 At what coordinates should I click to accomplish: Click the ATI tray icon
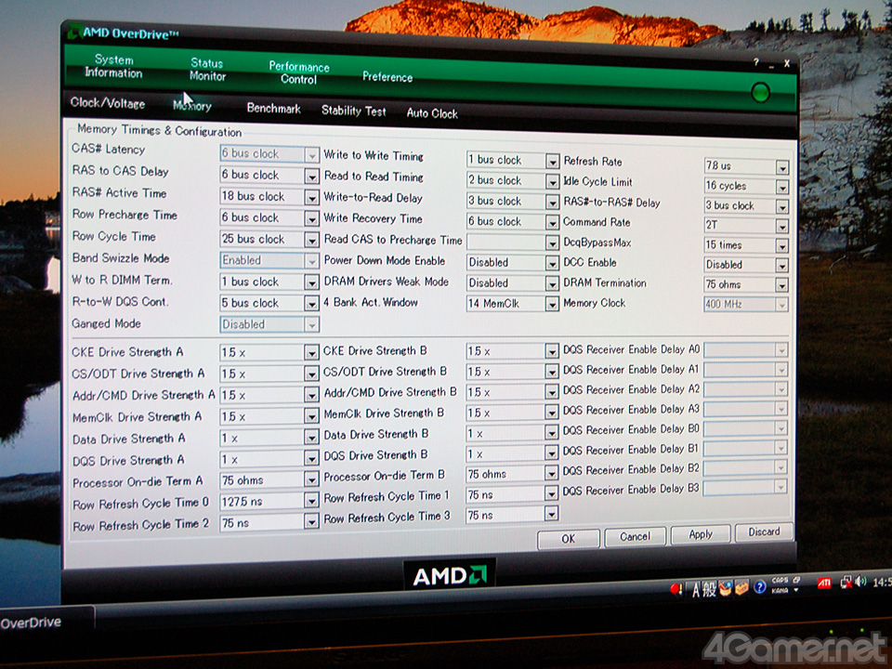[824, 583]
